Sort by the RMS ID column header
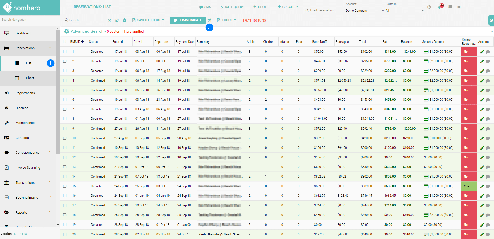 (77, 41)
